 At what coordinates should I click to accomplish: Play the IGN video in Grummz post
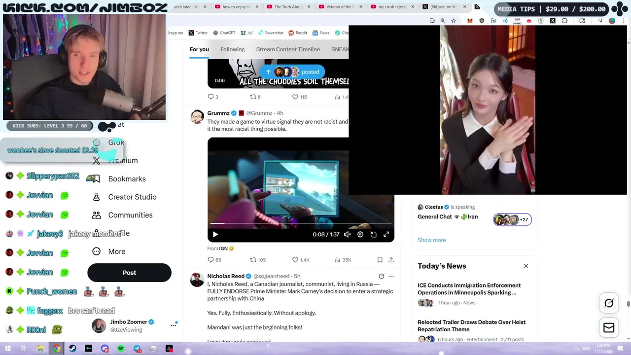click(x=215, y=235)
